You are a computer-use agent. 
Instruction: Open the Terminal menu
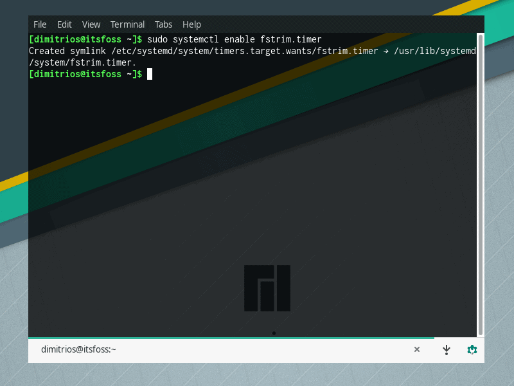click(127, 24)
